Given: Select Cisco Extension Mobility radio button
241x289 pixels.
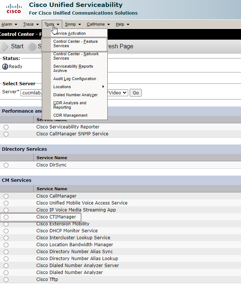Looking at the screenshot, I should coord(6,224).
